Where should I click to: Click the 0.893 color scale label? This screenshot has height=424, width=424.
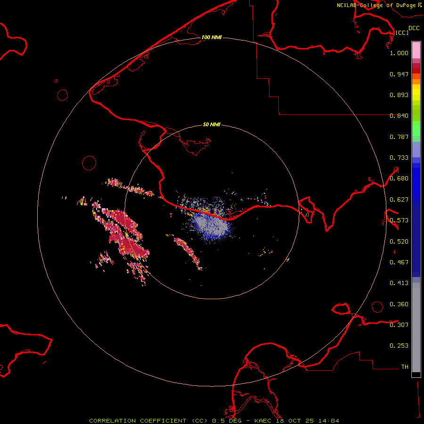(399, 95)
